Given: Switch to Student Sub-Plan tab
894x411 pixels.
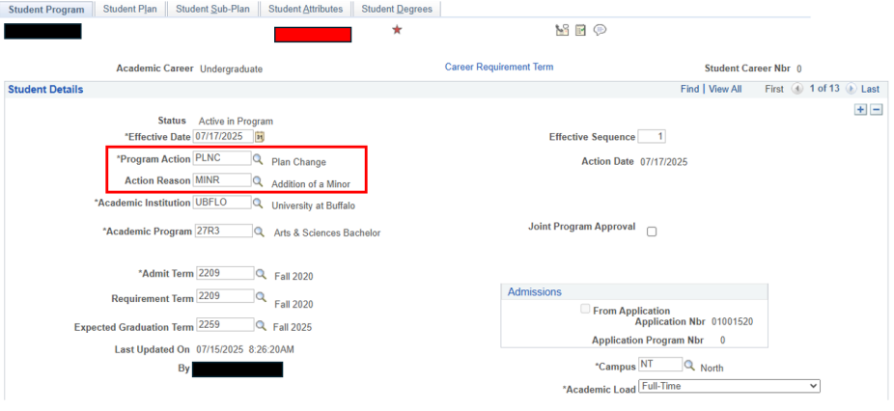Looking at the screenshot, I should pyautogui.click(x=212, y=9).
